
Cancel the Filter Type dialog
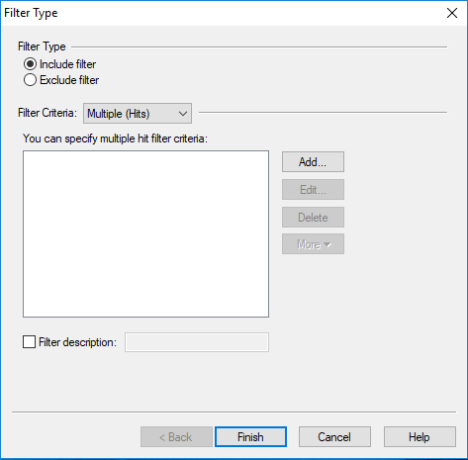(334, 437)
